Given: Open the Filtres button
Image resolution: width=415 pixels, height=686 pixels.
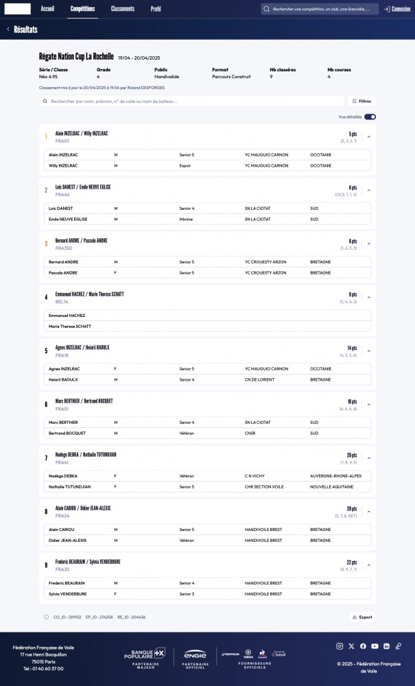Looking at the screenshot, I should click(361, 101).
